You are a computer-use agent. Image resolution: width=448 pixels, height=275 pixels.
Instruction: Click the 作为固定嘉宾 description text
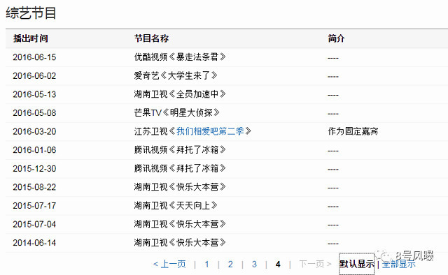click(353, 131)
